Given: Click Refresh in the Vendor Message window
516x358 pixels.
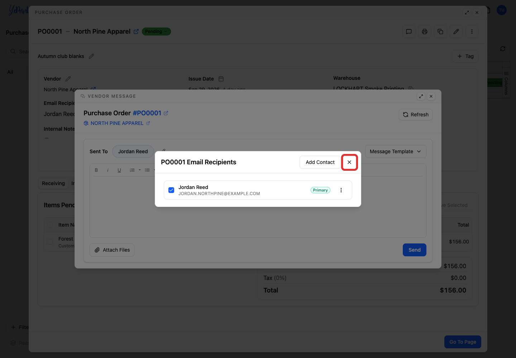Looking at the screenshot, I should 416,115.
